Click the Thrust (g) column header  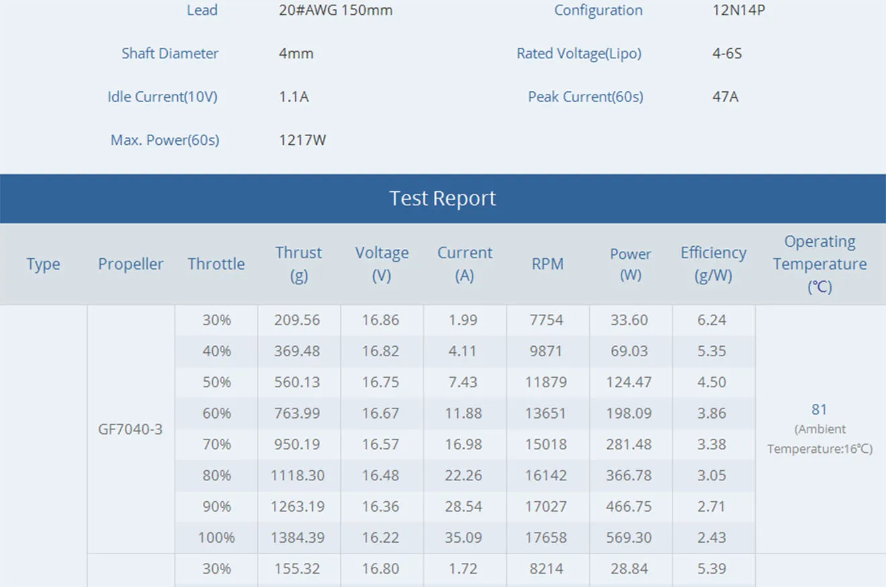299,264
